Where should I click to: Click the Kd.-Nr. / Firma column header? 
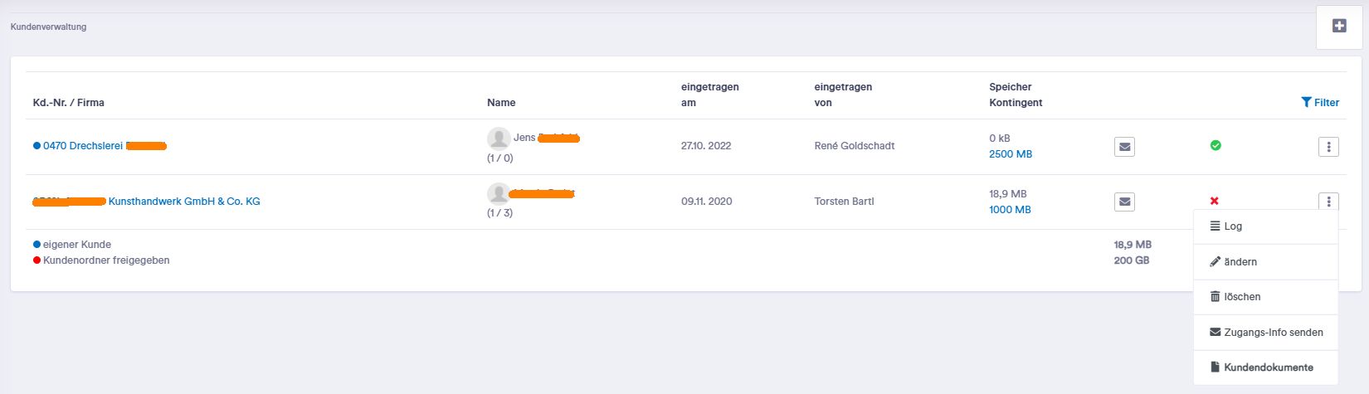[x=69, y=103]
